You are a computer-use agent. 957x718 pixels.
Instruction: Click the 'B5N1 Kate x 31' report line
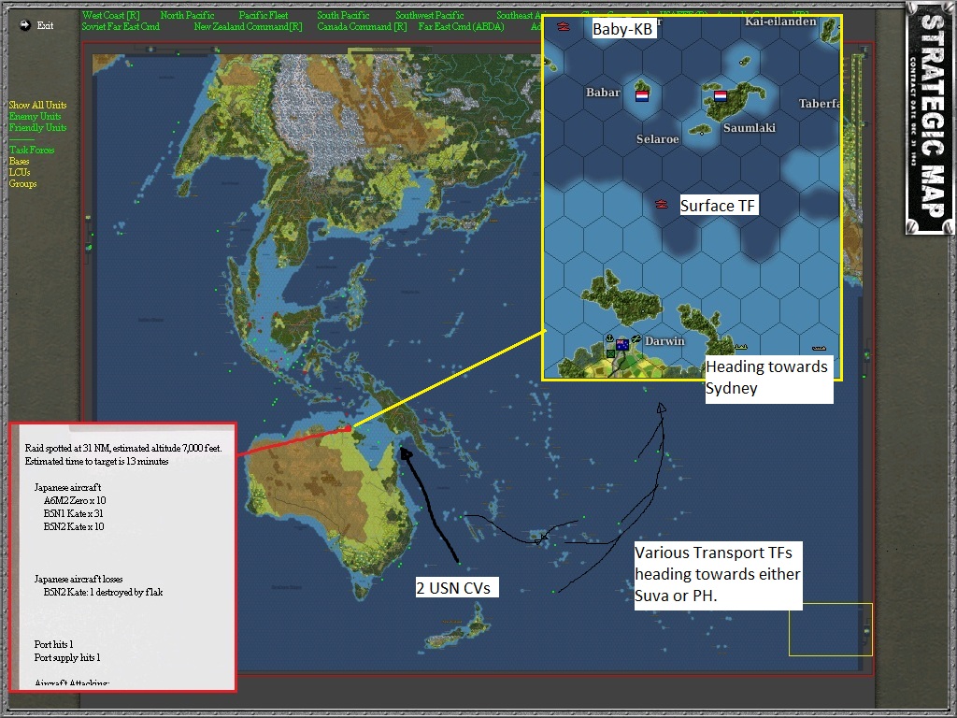73,513
